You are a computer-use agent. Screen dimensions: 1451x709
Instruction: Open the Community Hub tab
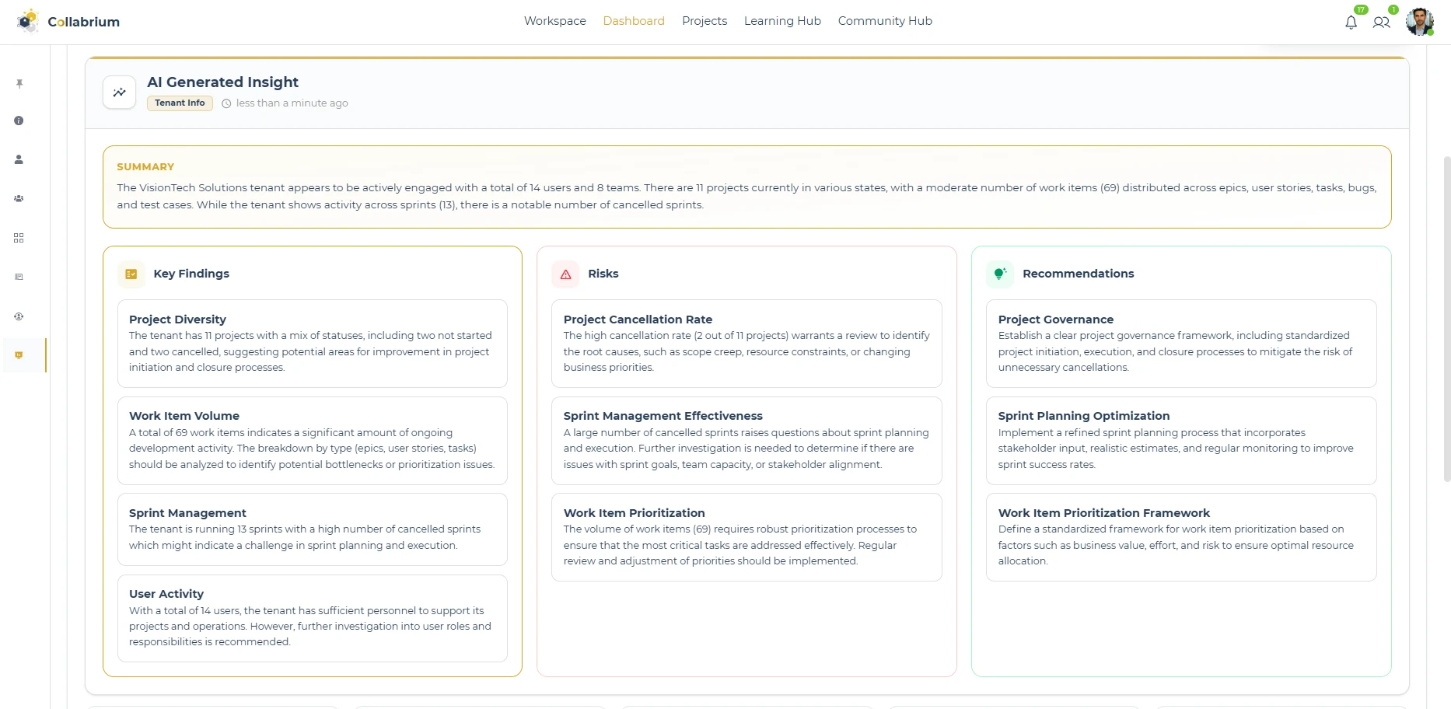tap(885, 21)
